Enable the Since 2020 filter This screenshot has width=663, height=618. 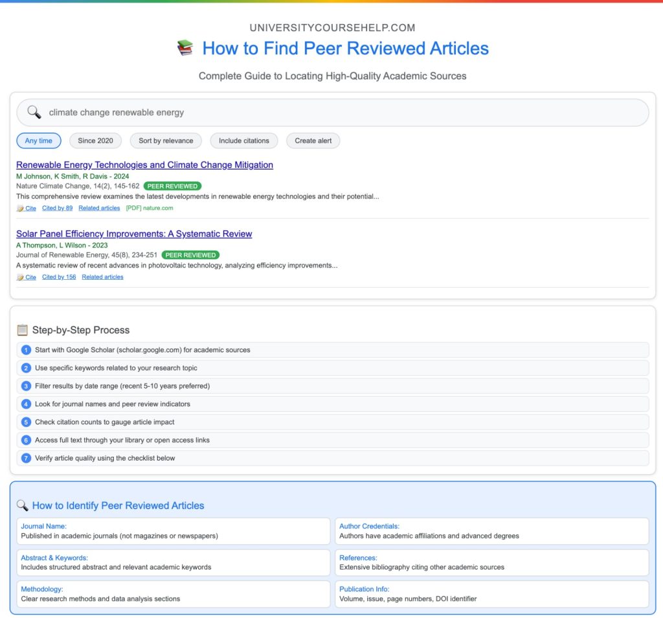pyautogui.click(x=95, y=141)
